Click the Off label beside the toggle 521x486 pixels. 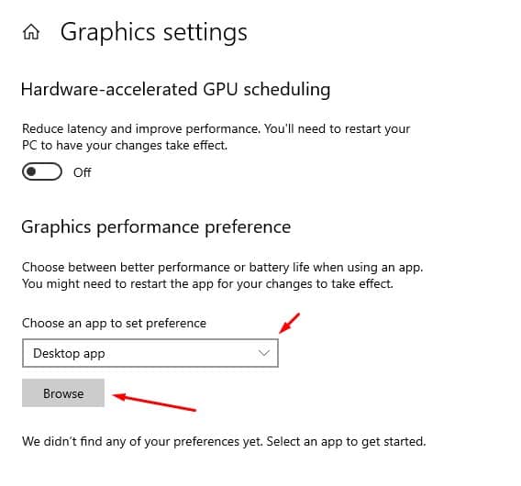tap(82, 172)
